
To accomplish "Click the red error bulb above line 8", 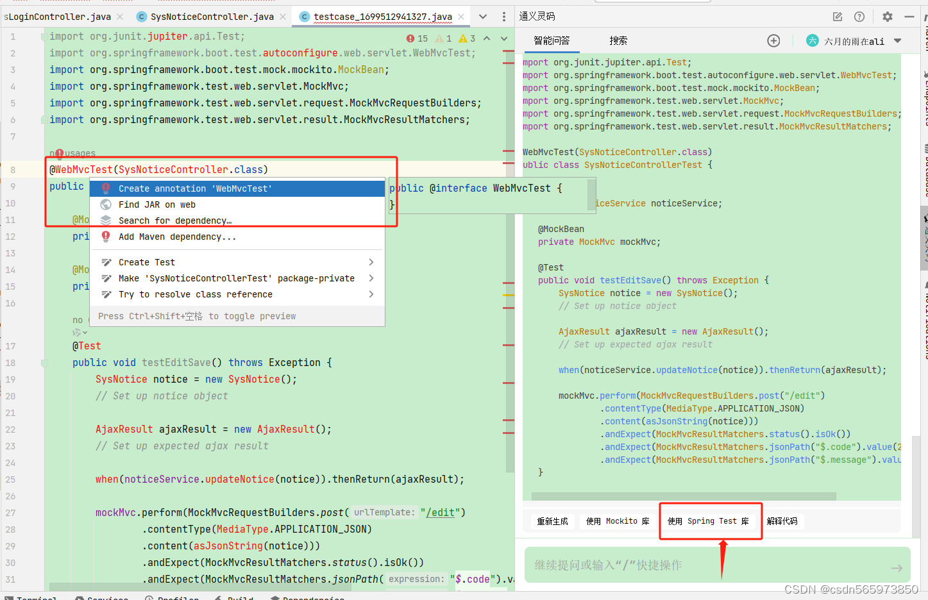I will (60, 153).
